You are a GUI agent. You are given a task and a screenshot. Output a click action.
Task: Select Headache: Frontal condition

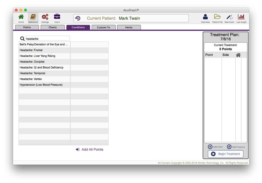44,50
